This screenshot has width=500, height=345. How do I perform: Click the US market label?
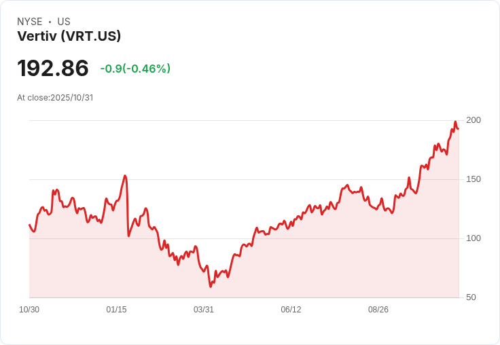(x=64, y=22)
